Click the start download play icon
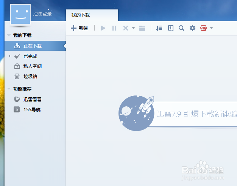Viewport: 237px width, 186px height. point(103,28)
